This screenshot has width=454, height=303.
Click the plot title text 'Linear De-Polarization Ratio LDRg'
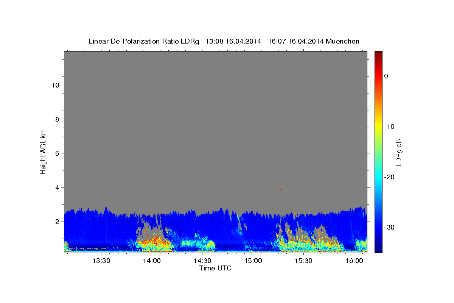click(143, 41)
